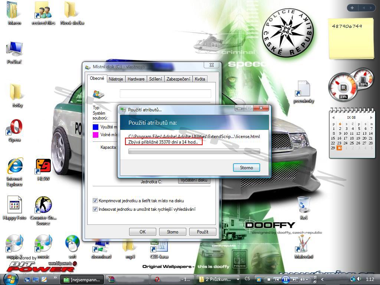Select day 30 in calendar gadget
This screenshot has width=380, height=285.
339,148
